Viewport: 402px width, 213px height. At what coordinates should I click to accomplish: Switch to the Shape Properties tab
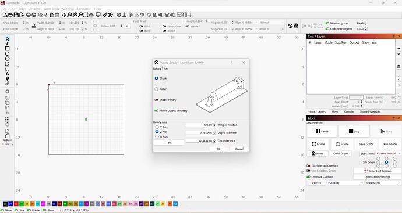370,111
